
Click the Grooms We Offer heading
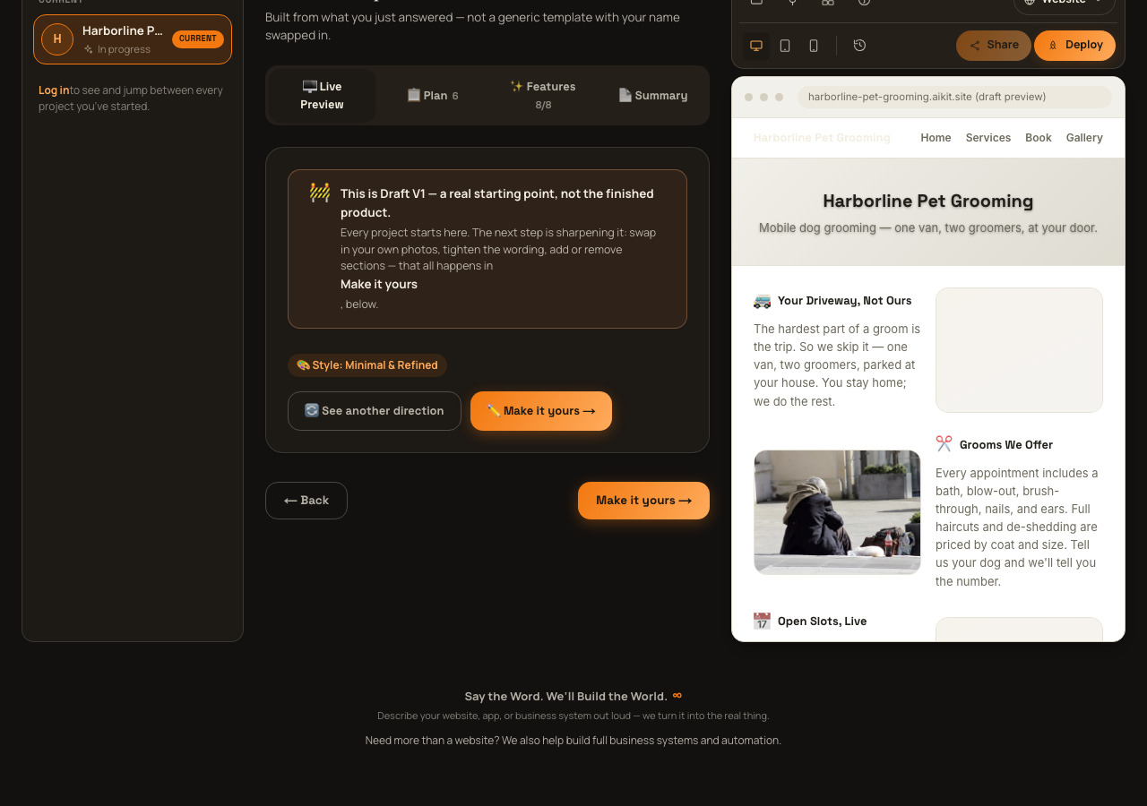point(1006,445)
